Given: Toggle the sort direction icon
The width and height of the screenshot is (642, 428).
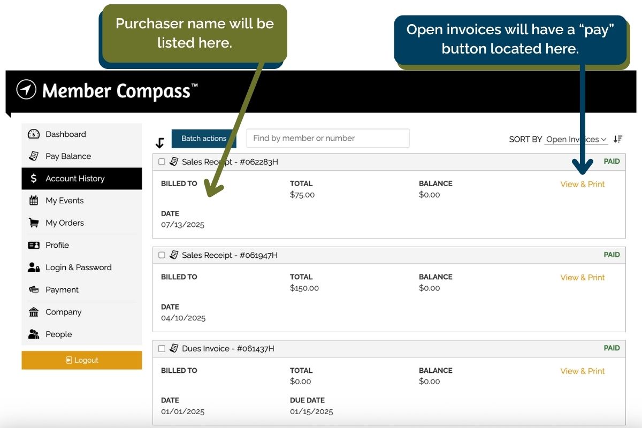Looking at the screenshot, I should [618, 139].
